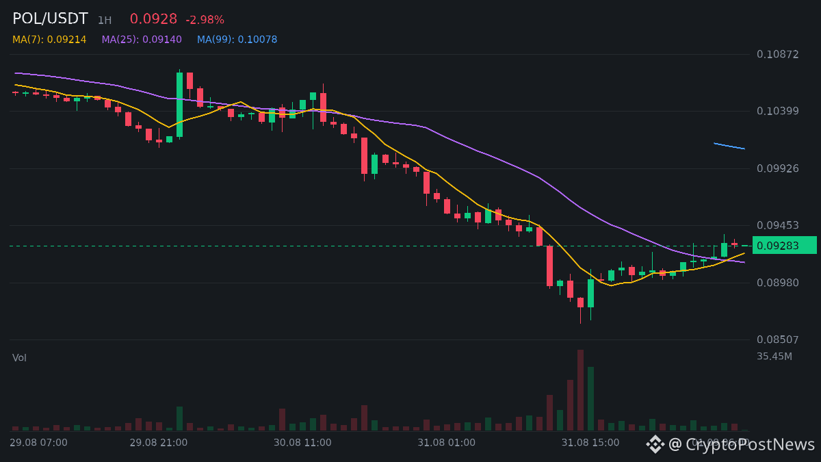Click the MA(99) indicator label
821x462 pixels.
click(237, 40)
